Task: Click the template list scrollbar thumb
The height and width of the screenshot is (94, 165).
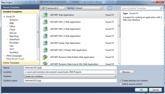Action: click(x=119, y=26)
